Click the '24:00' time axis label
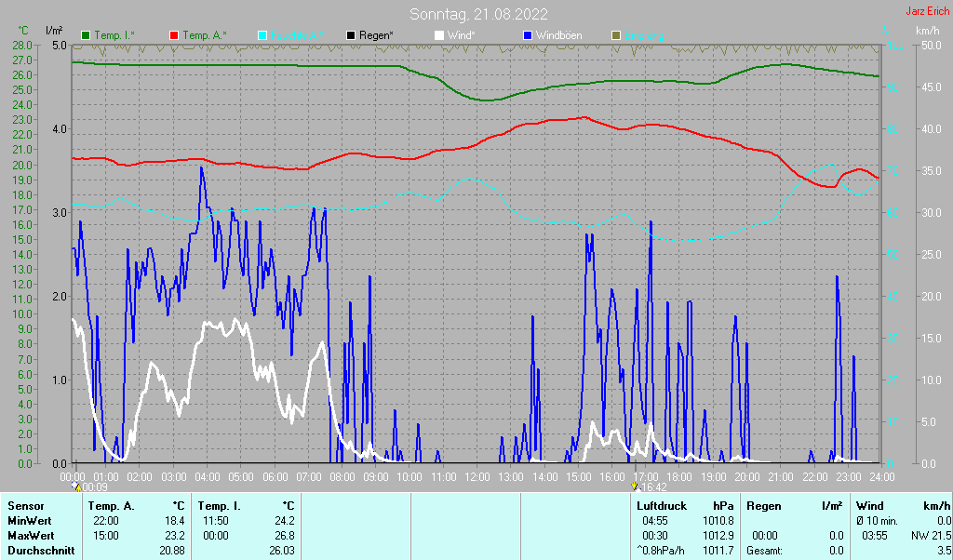Screen dimensions: 953x560 (x=881, y=477)
